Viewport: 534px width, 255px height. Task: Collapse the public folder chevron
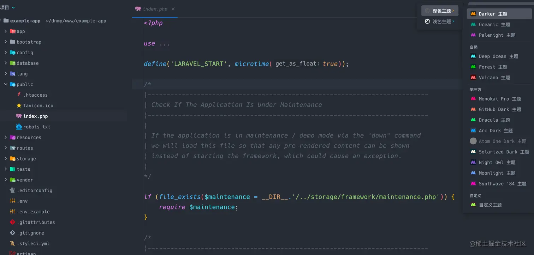click(x=6, y=84)
